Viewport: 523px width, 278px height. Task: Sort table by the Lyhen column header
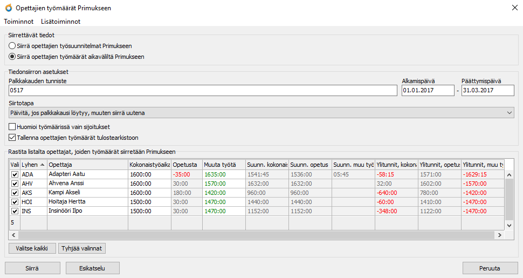coord(33,164)
